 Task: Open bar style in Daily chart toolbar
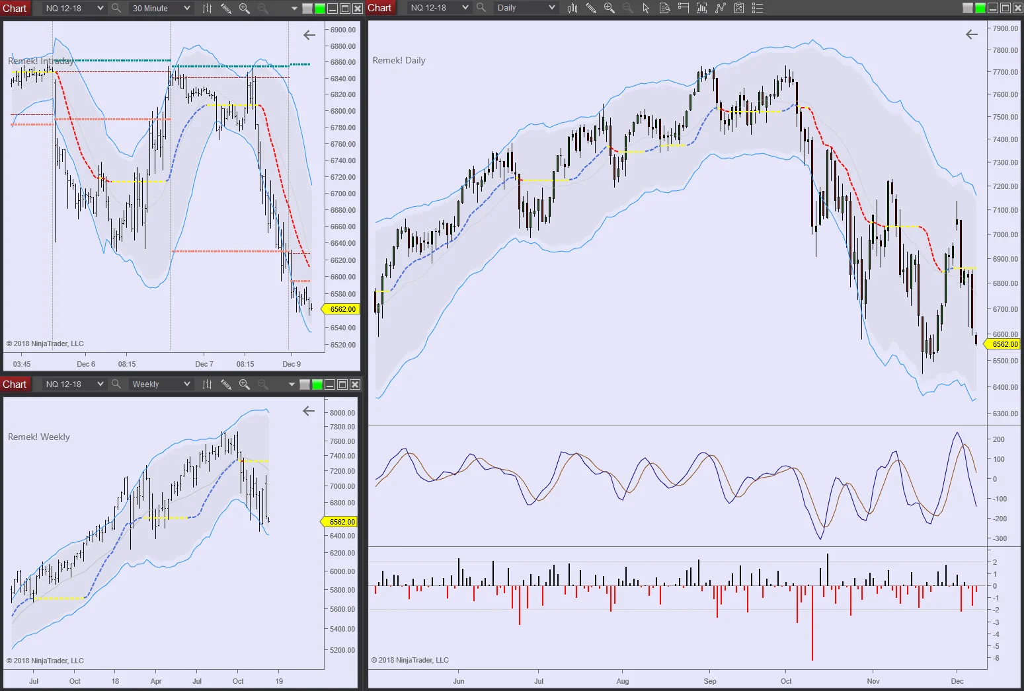[x=572, y=8]
